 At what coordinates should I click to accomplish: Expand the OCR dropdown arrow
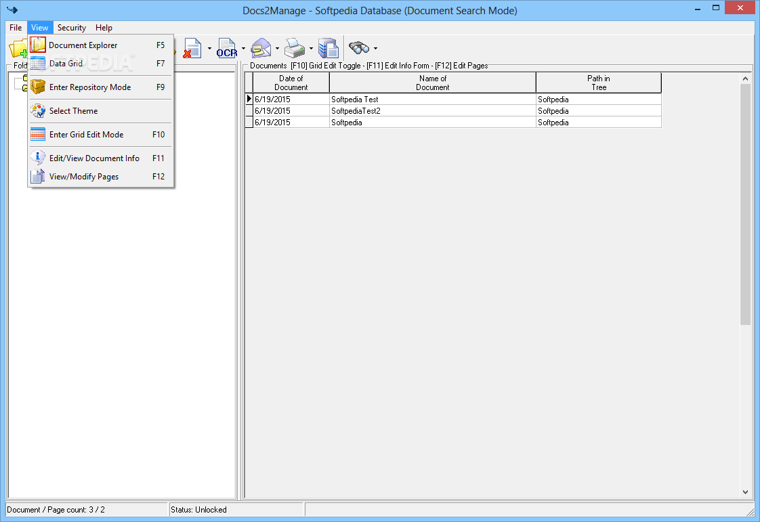pos(243,49)
